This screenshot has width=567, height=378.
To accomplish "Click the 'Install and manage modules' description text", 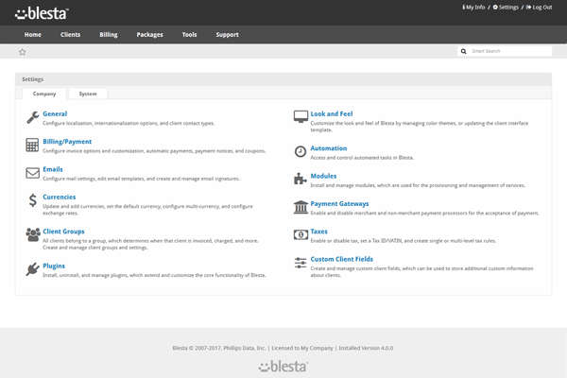I will [418, 185].
